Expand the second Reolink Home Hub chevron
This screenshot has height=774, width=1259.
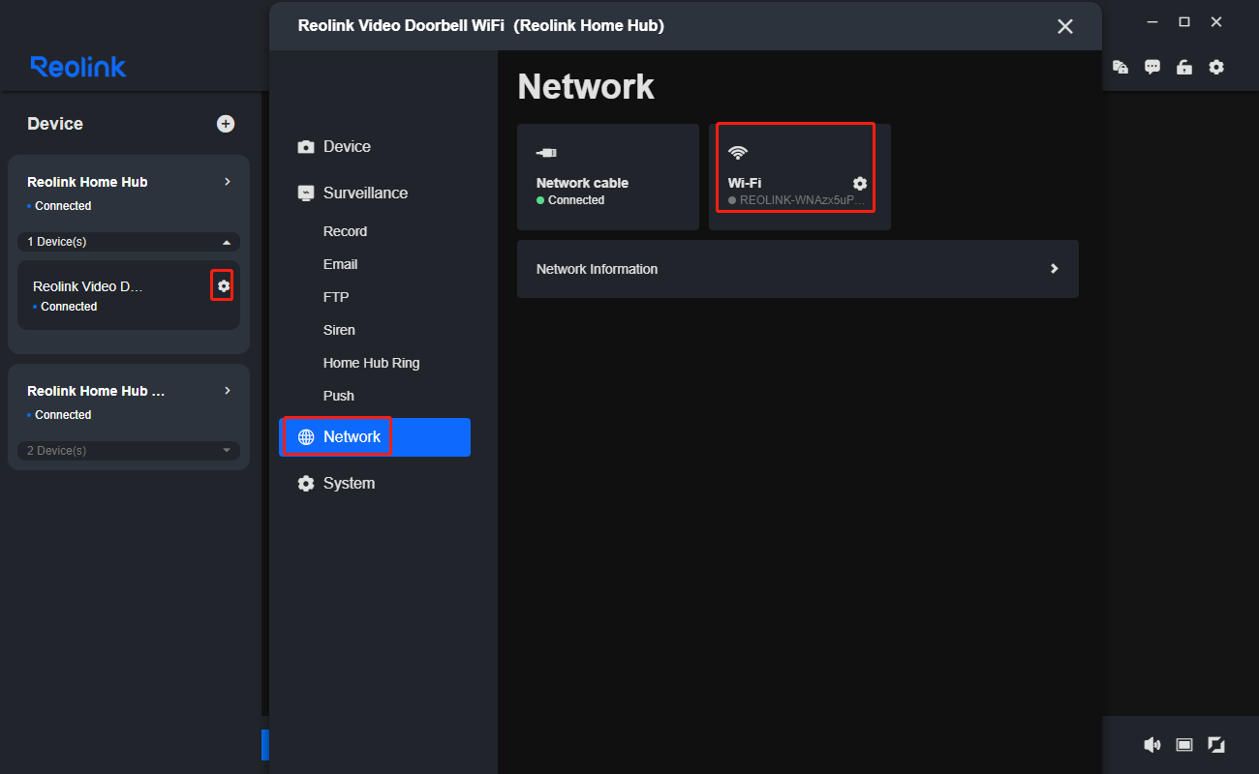(x=228, y=391)
